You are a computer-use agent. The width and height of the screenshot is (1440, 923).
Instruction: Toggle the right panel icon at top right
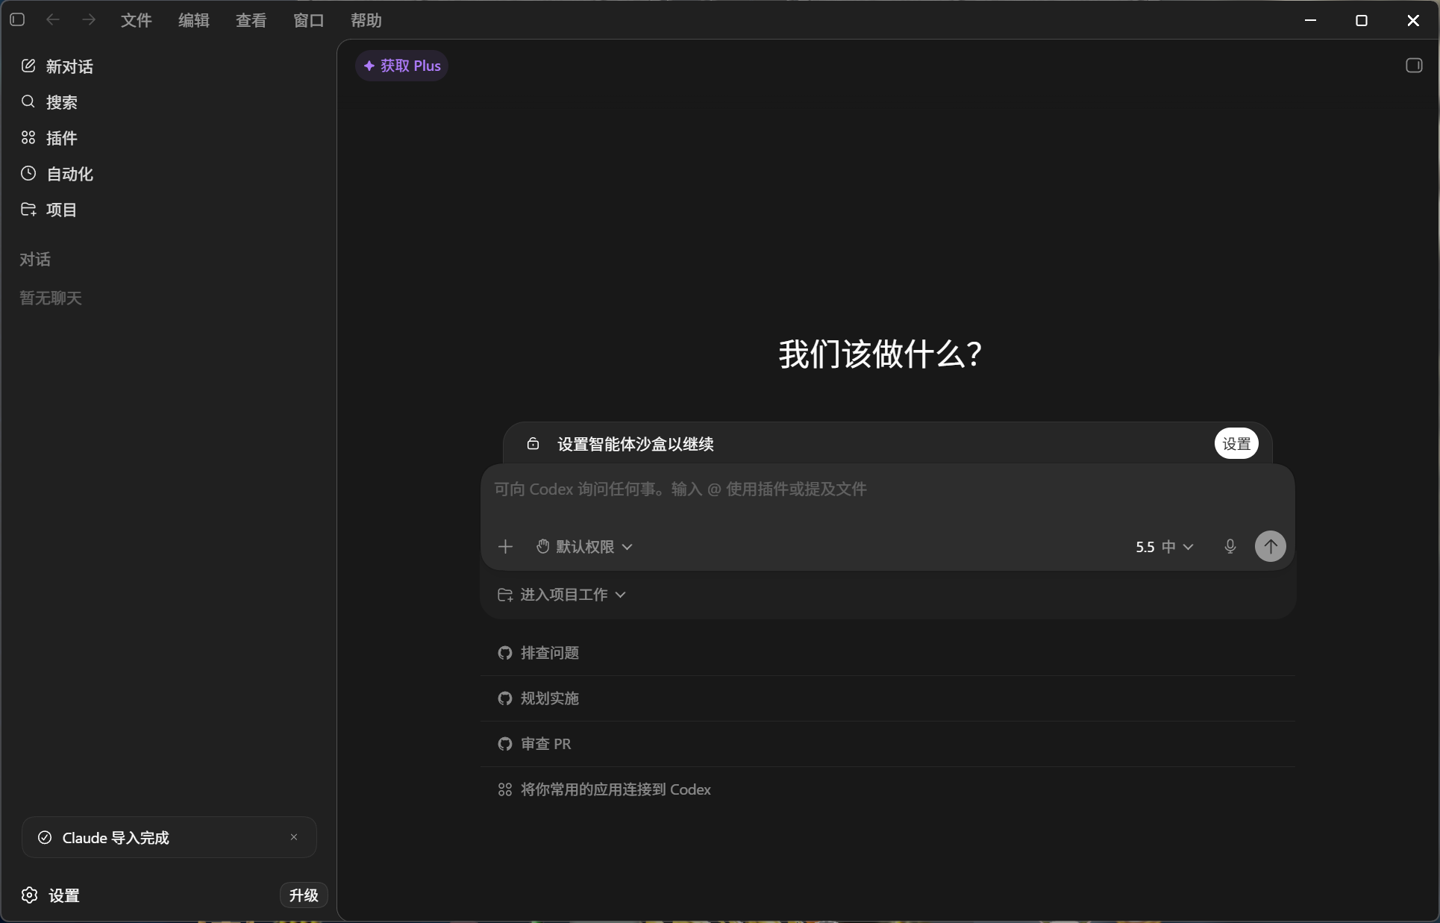tap(1414, 66)
